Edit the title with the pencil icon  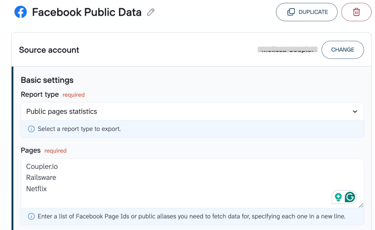click(x=151, y=12)
